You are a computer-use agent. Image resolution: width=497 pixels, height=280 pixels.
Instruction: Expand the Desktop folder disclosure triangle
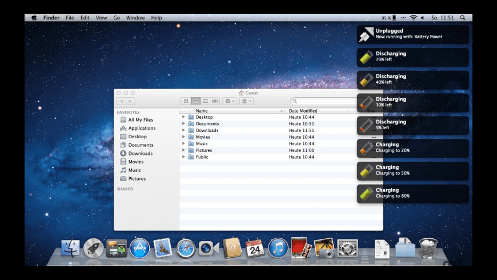pos(183,117)
